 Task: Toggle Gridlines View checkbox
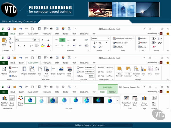[x=99, y=72]
